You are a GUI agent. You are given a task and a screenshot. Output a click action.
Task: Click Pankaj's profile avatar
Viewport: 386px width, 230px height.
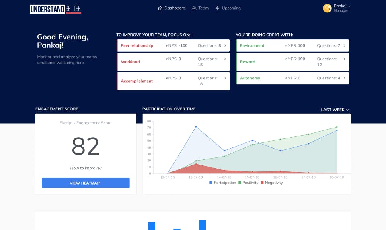(x=327, y=8)
